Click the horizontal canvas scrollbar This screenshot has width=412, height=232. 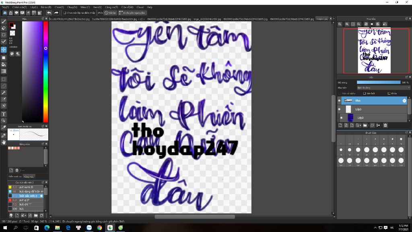[x=195, y=217]
